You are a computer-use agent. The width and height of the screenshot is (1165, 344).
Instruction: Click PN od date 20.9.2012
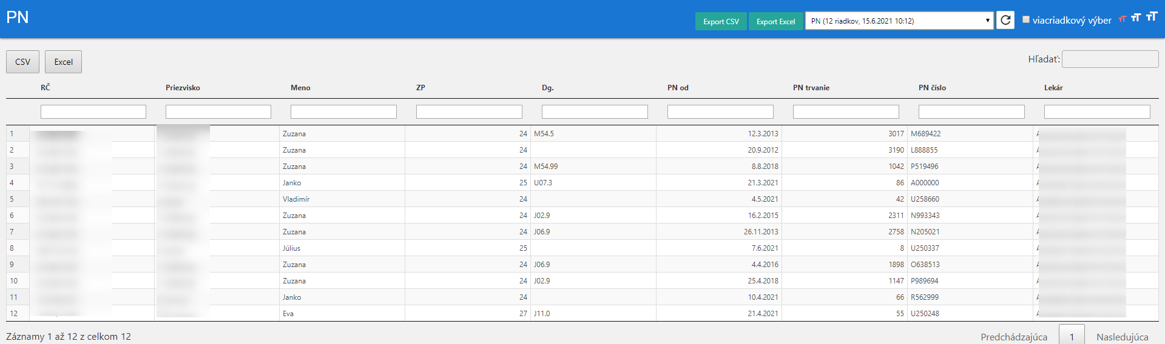click(x=763, y=150)
